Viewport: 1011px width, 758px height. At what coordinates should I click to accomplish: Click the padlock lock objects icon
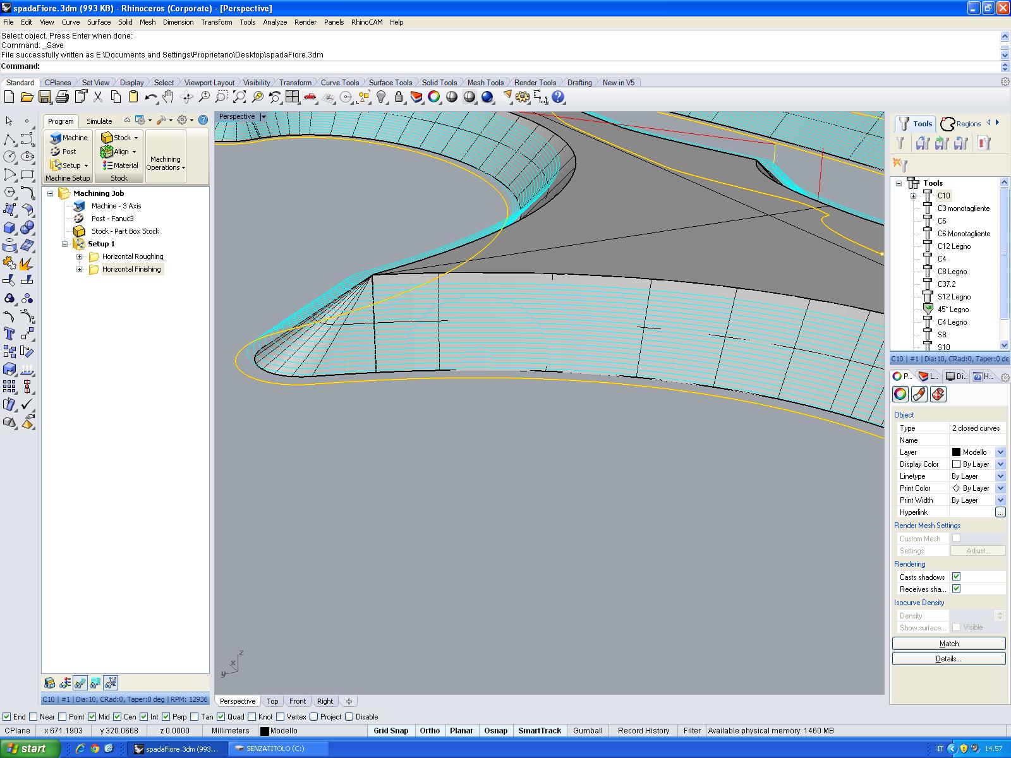tap(399, 97)
